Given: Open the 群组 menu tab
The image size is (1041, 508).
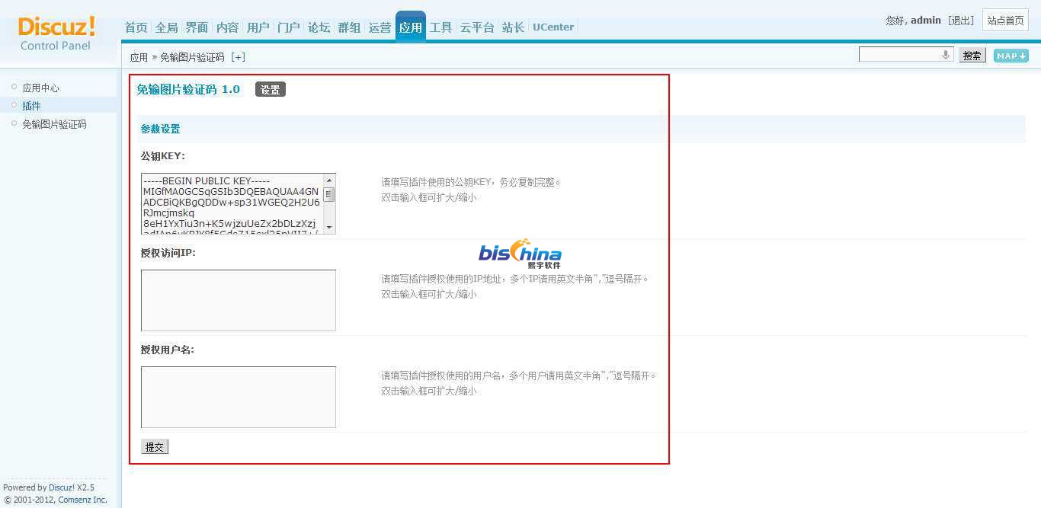Looking at the screenshot, I should click(x=349, y=27).
